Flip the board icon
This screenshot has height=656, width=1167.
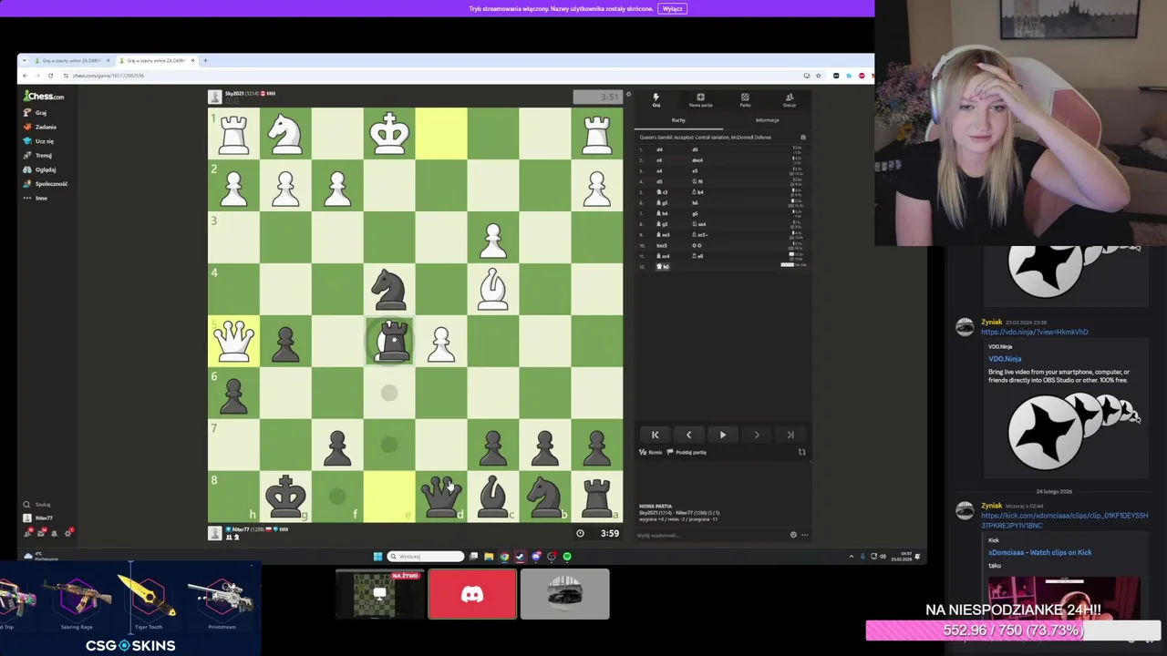802,452
